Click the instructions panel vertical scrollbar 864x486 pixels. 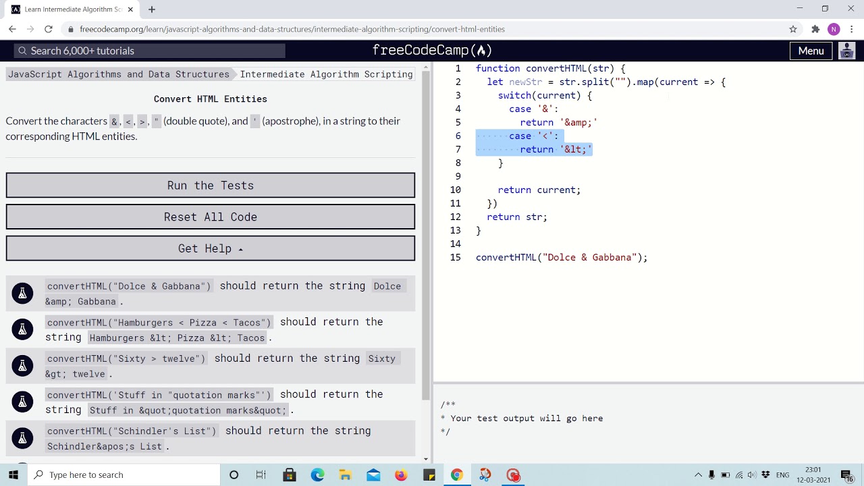tap(425, 236)
